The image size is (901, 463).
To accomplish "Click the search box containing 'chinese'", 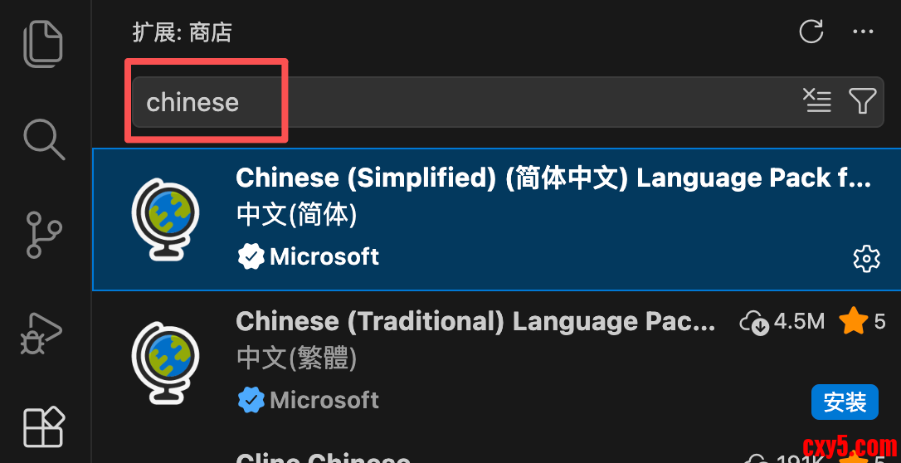I will coord(508,102).
